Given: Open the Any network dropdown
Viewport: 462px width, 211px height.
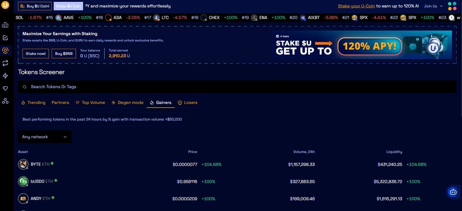Looking at the screenshot, I should point(45,137).
